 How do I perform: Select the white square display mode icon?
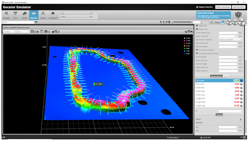click(x=35, y=32)
